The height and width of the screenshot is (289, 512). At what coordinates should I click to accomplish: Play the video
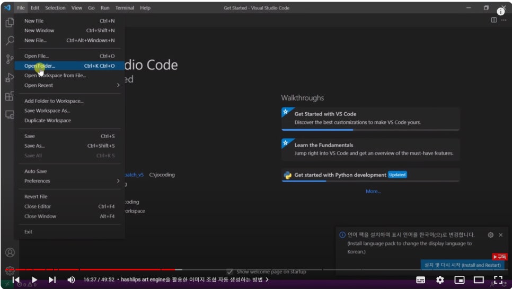pyautogui.click(x=34, y=279)
